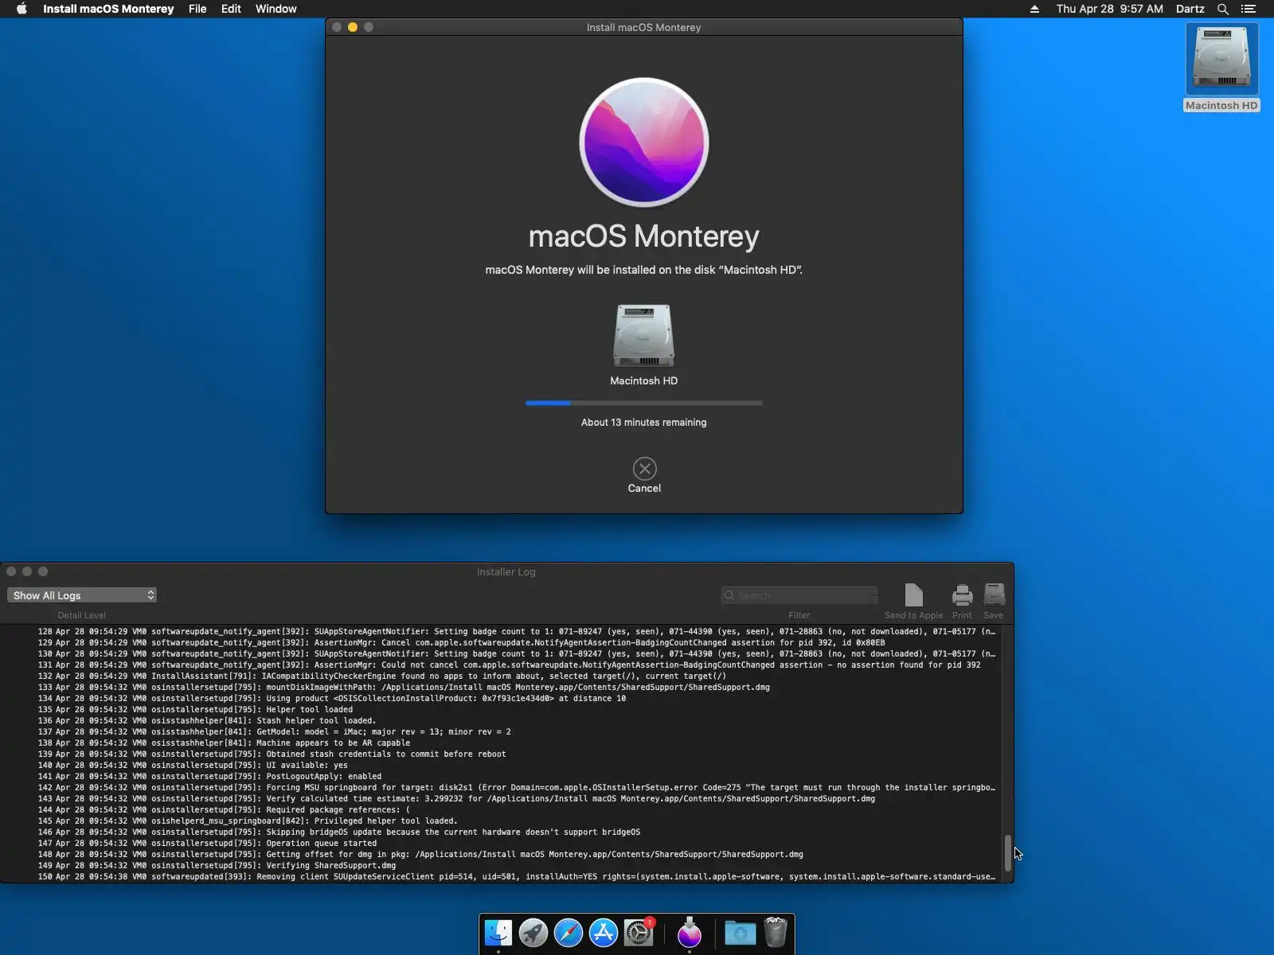Select log line 144 Required package references
The image size is (1274, 955).
tap(502, 810)
